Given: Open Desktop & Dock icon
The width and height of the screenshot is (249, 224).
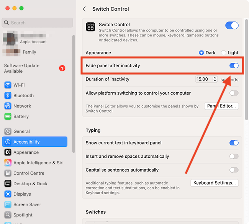Looking at the screenshot, I should 8,183.
